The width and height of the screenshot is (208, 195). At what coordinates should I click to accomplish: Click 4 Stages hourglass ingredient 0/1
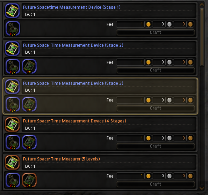tap(29, 142)
